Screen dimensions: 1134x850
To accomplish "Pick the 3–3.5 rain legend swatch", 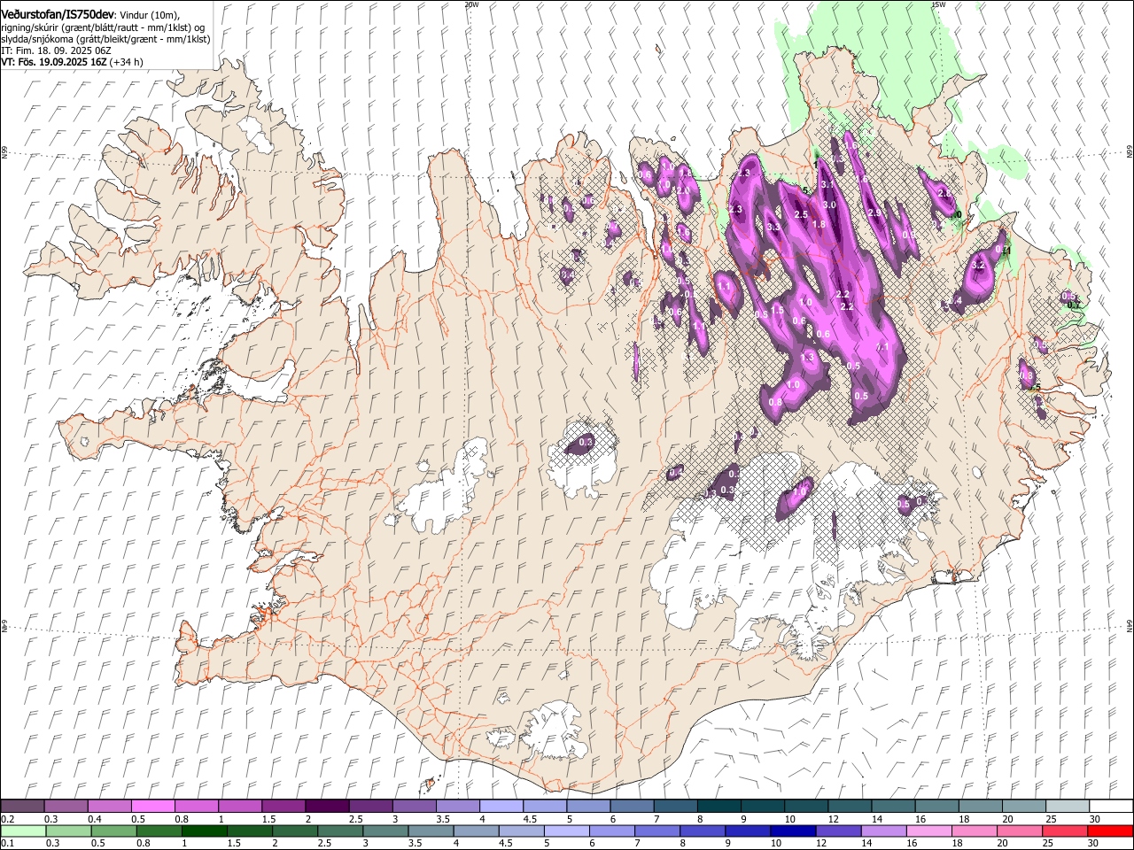I will click(x=384, y=831).
